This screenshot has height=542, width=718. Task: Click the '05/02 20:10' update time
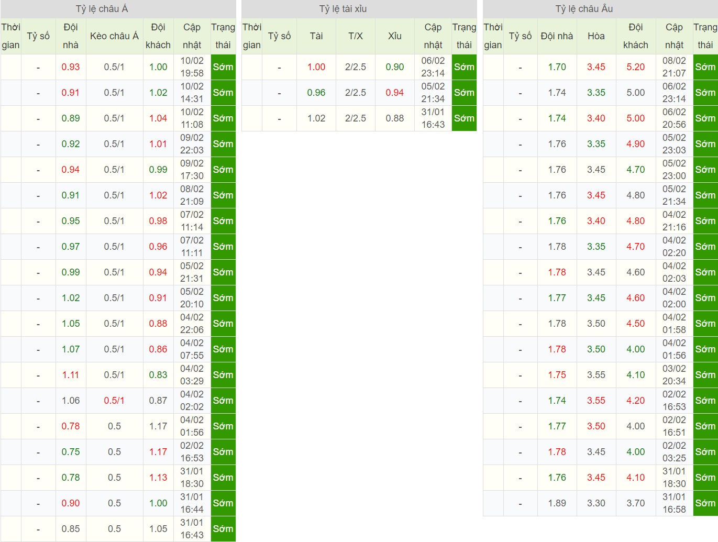[192, 298]
